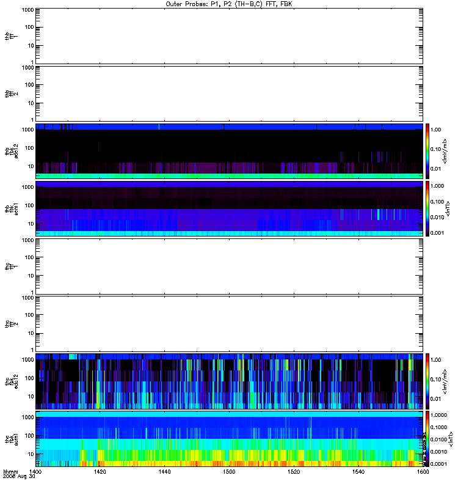Click '1.00' on the thb edc12 color scale

pos(435,130)
